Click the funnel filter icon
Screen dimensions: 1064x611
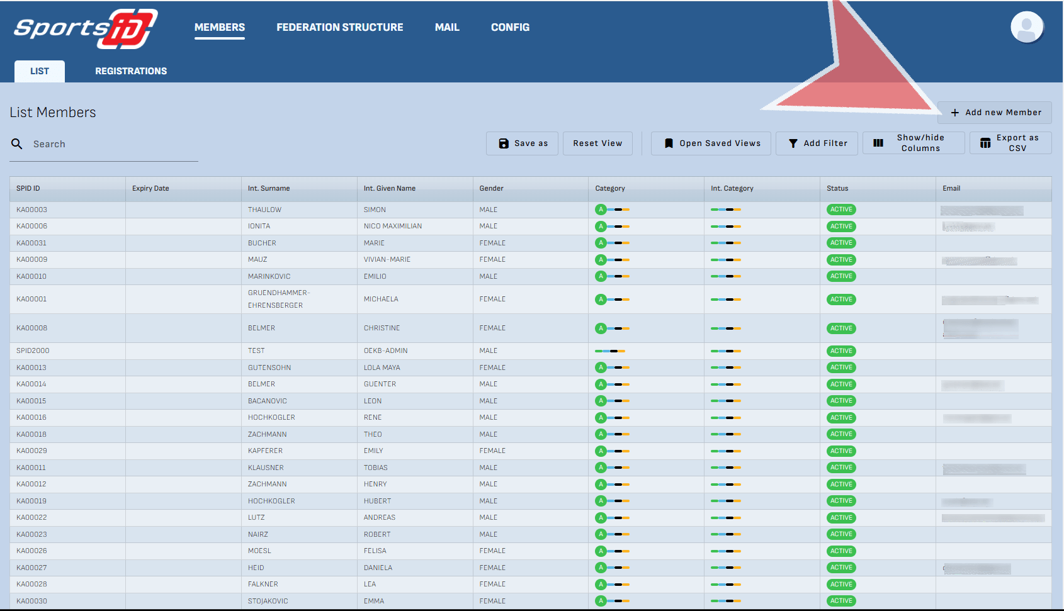(x=793, y=143)
